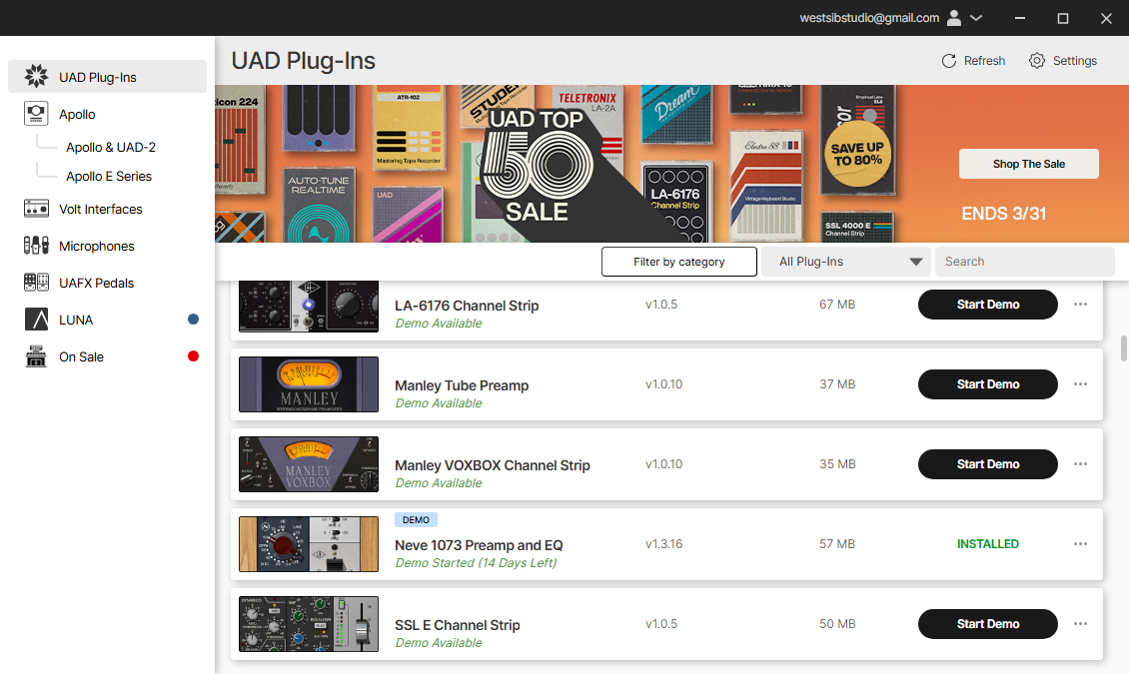Click the Manley VOXBOX plug-in thumbnail
Viewport: 1129px width, 674px height.
tap(308, 464)
